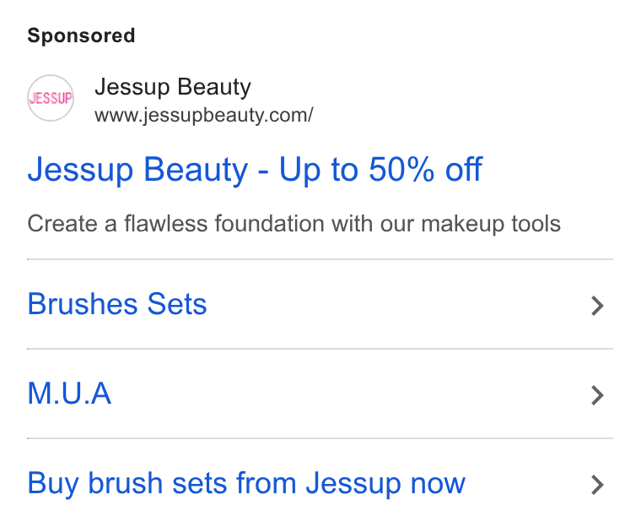This screenshot has width=641, height=527.
Task: Click 'makeup tools' in the ad description
Action: (491, 224)
